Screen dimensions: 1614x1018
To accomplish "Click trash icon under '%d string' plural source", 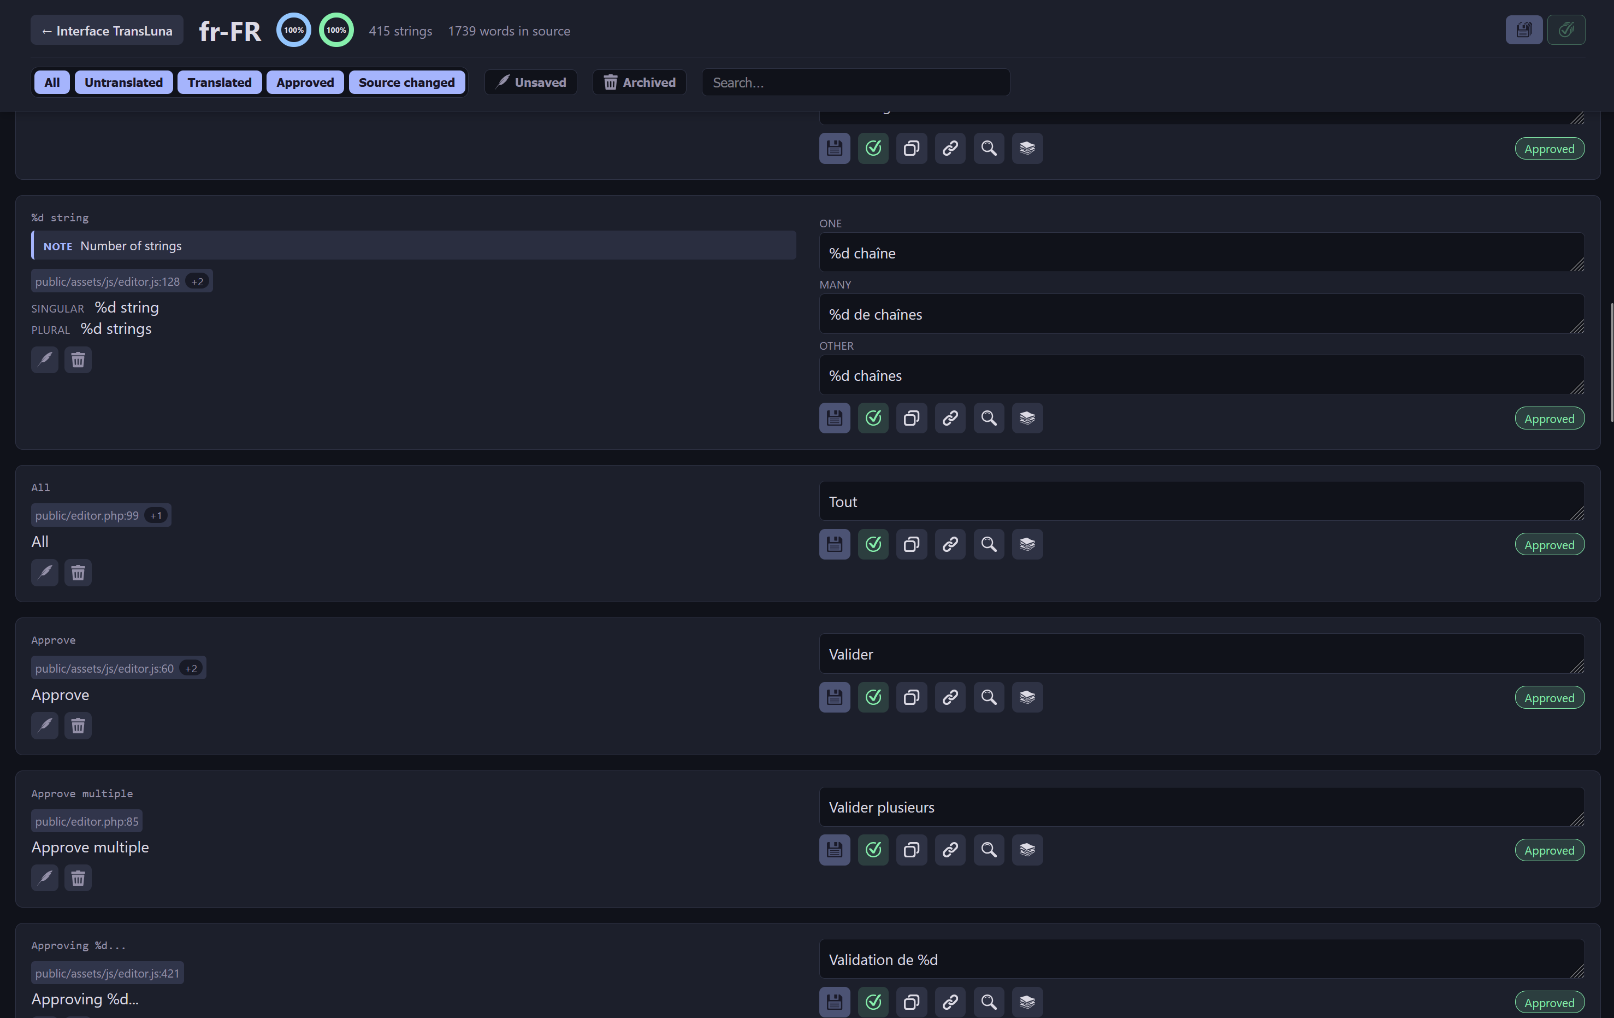I will 78,360.
